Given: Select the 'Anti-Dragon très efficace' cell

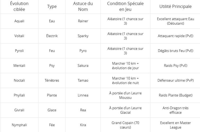Looking at the screenshot, I should pyautogui.click(x=175, y=110).
